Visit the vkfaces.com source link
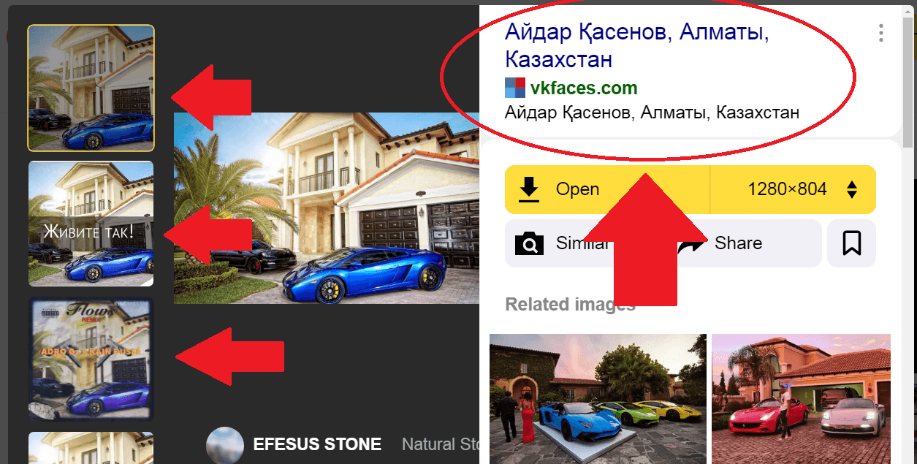This screenshot has width=917, height=464. click(x=584, y=88)
